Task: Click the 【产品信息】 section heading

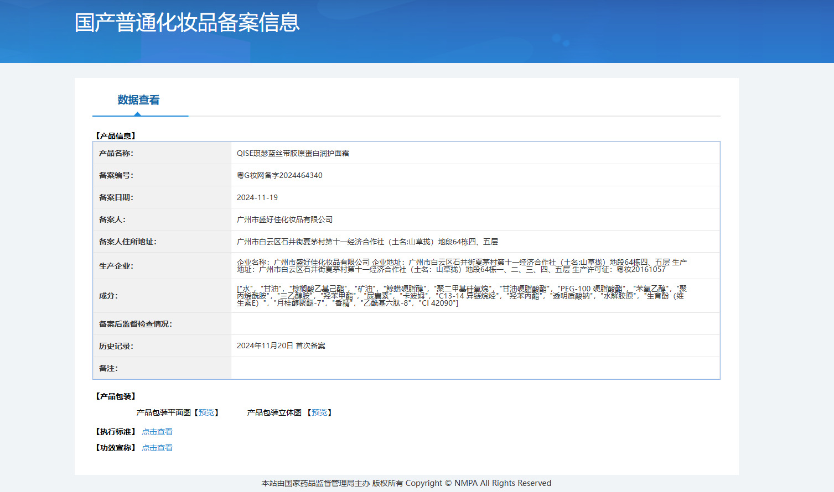Action: tap(116, 136)
